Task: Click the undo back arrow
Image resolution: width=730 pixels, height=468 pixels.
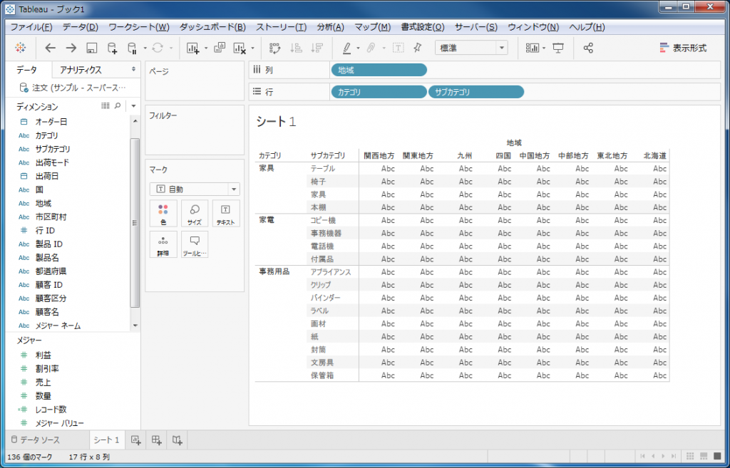Action: pyautogui.click(x=50, y=48)
